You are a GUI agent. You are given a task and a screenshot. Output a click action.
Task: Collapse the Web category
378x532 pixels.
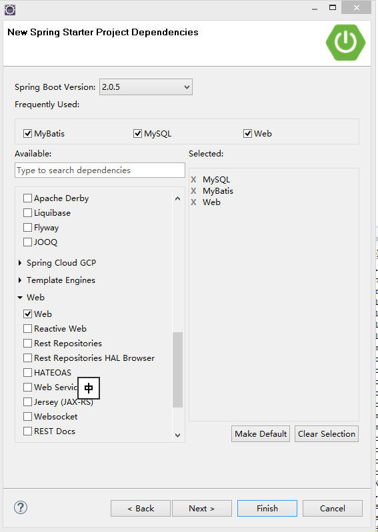20,298
